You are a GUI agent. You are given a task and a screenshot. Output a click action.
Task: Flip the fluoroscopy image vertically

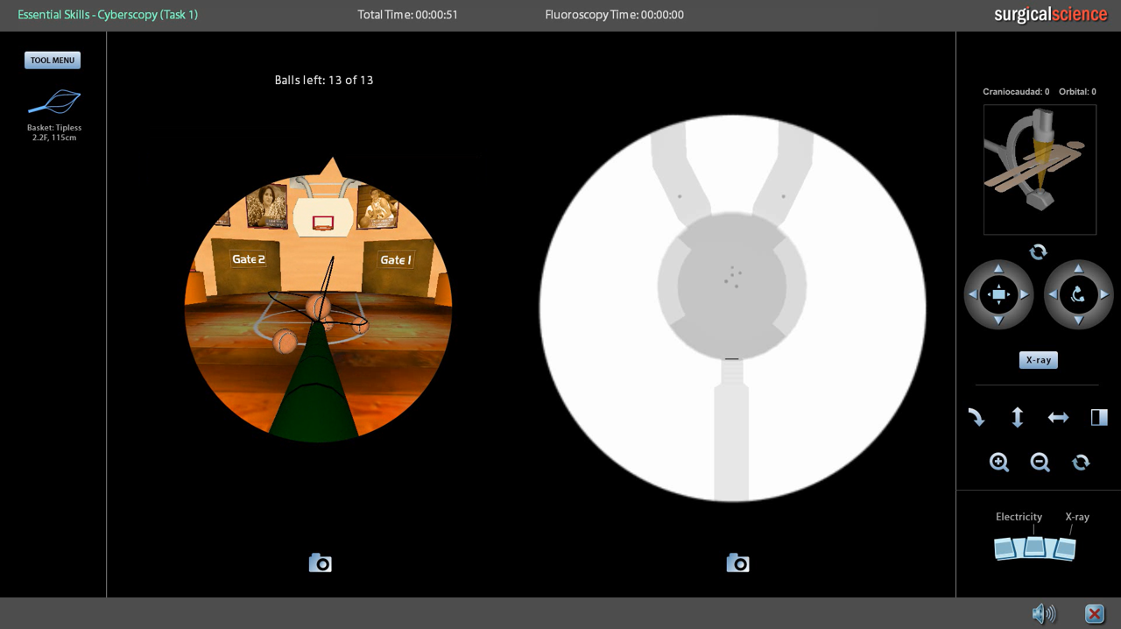coord(1017,418)
